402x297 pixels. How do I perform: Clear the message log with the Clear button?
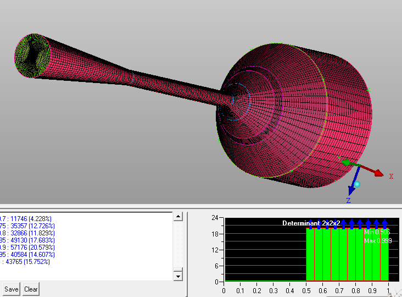pyautogui.click(x=31, y=289)
